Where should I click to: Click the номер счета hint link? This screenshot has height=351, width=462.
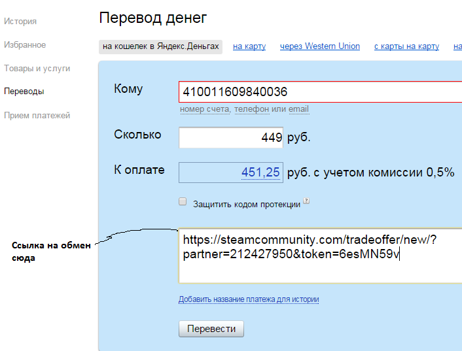click(x=205, y=109)
